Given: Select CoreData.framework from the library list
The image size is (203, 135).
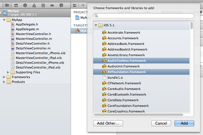Looking at the screenshot, I should pos(141,100).
